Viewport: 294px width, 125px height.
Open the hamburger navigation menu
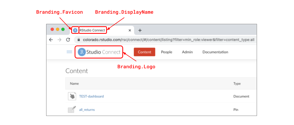(69, 52)
